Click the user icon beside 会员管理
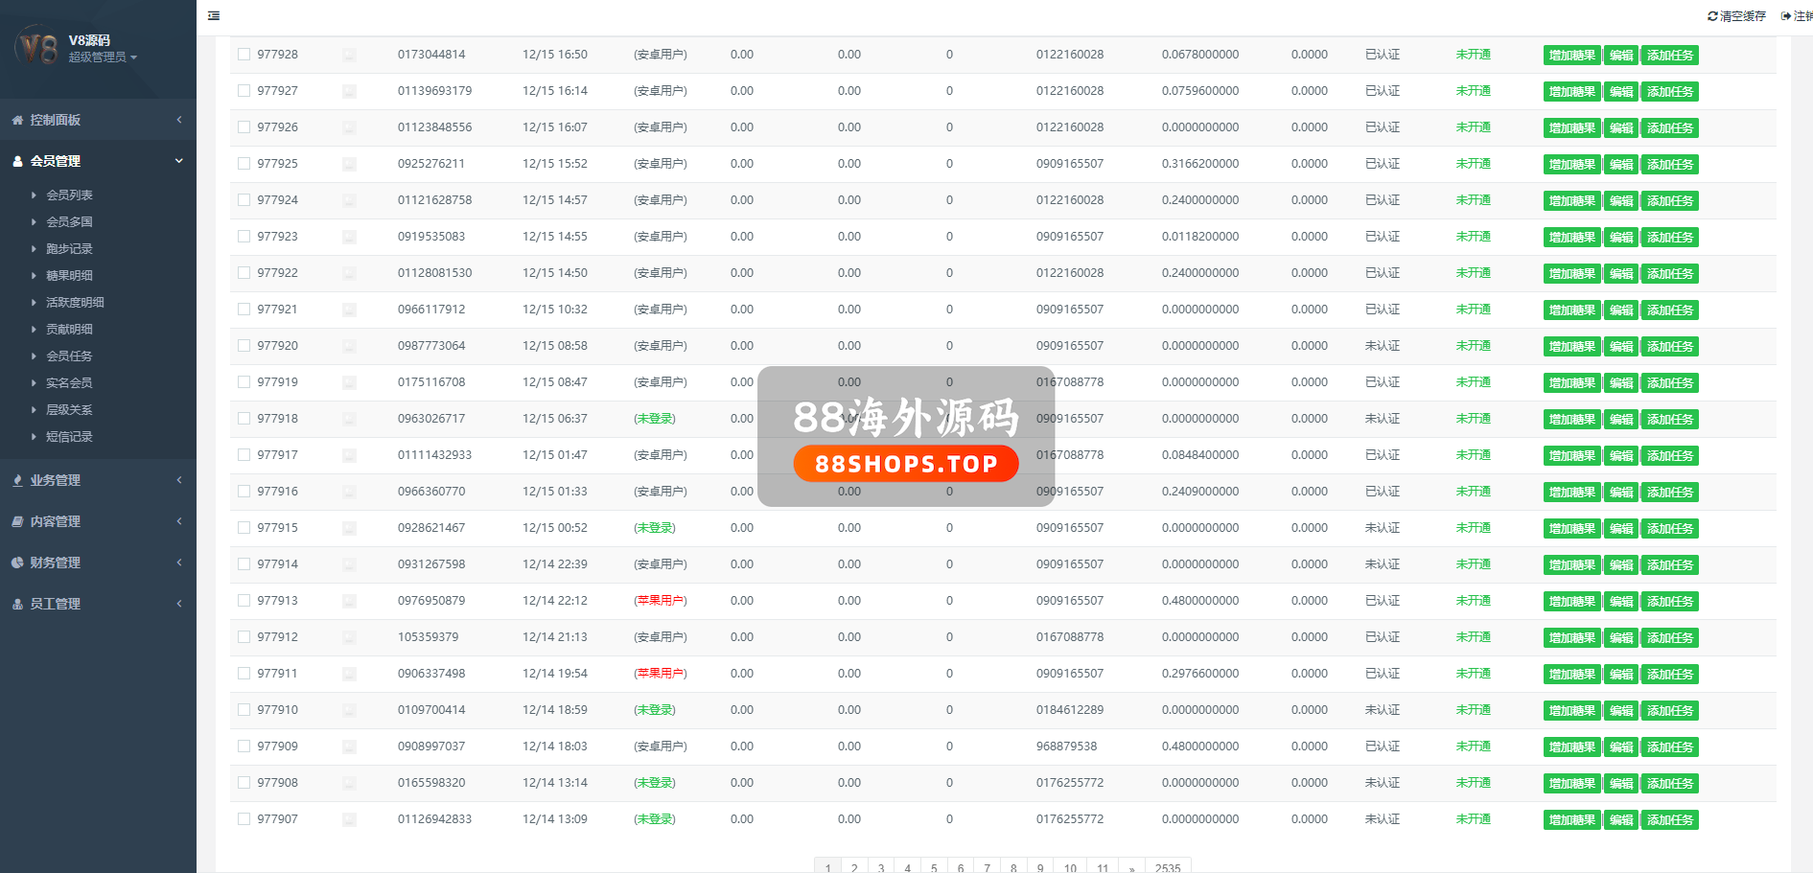The image size is (1813, 873). pos(17,161)
